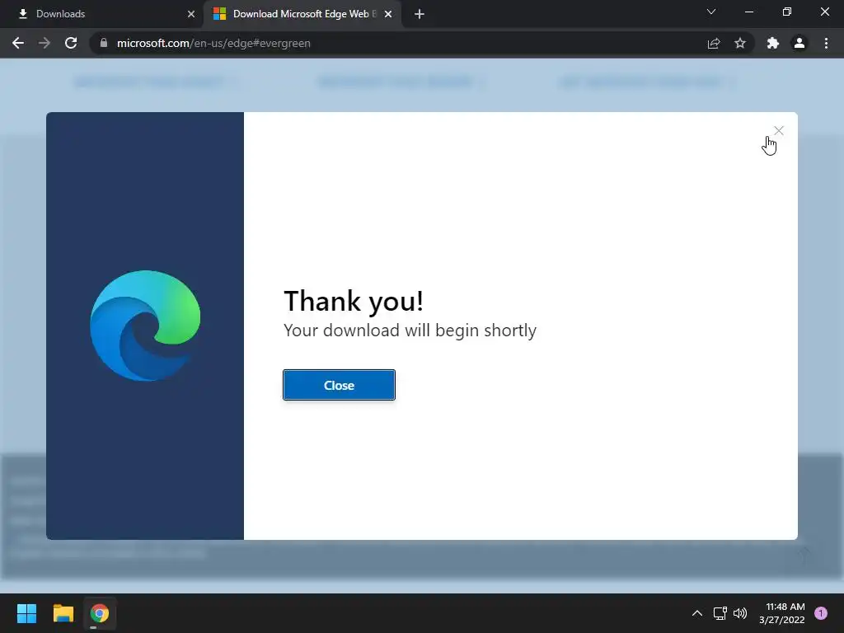Open the volume tray icon
Image resolution: width=844 pixels, height=633 pixels.
point(740,613)
